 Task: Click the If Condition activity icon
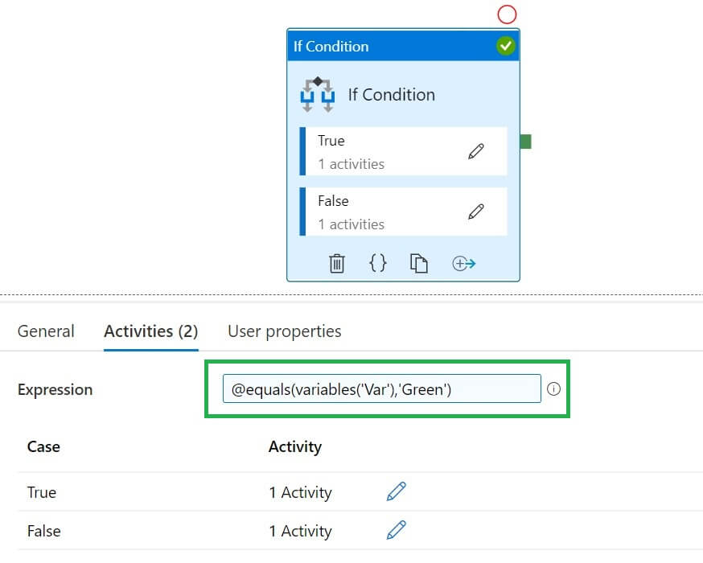coord(318,95)
